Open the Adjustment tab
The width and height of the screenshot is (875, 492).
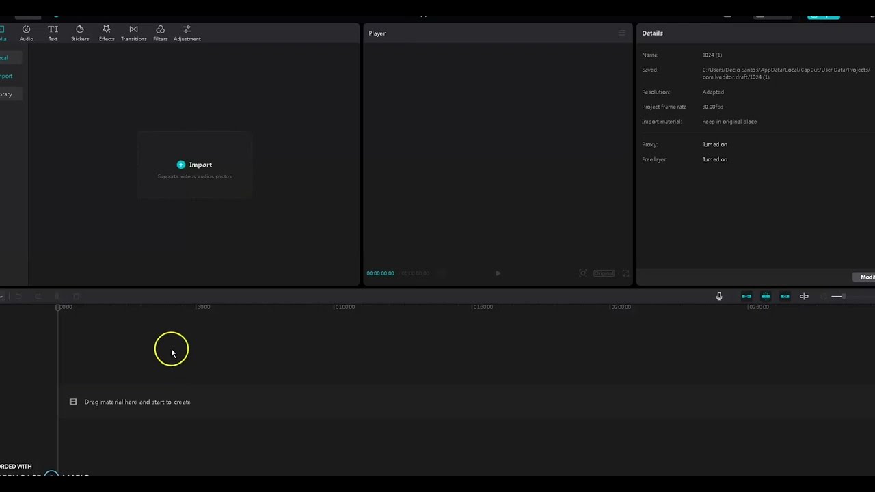click(187, 33)
